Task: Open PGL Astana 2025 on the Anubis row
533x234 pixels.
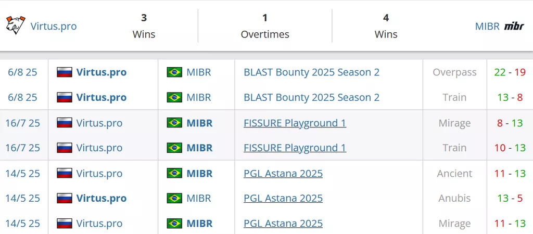Action: 283,198
